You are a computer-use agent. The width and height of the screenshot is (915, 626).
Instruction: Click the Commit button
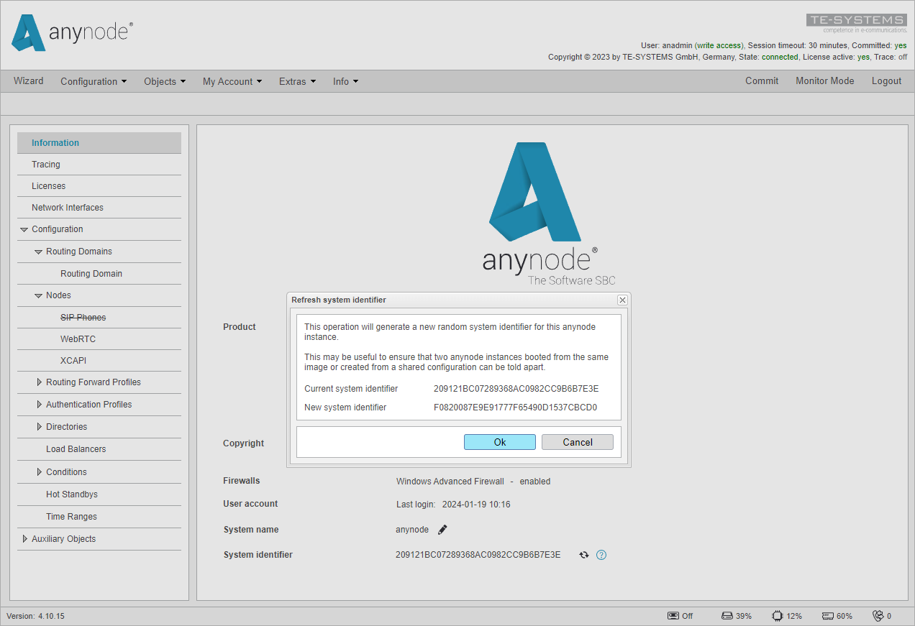pyautogui.click(x=762, y=81)
